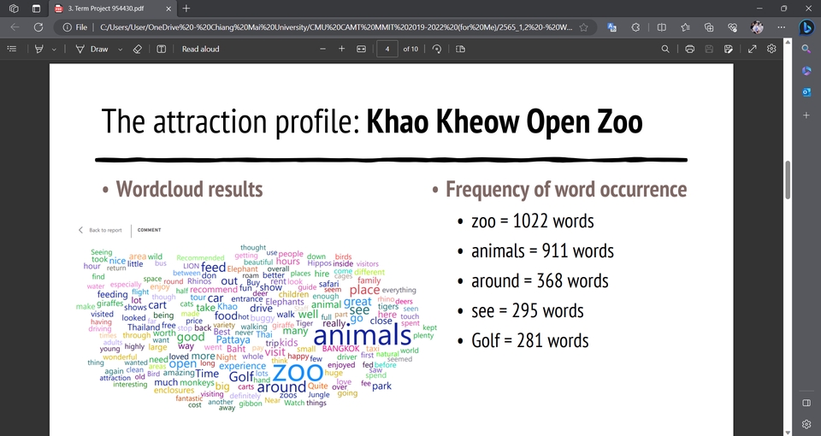Click the line Golf = 281 words
Screen dimensions: 821x436
click(x=530, y=341)
